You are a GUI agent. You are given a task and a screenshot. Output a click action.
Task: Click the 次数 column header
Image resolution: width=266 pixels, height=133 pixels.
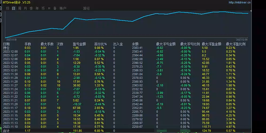coord(60,44)
